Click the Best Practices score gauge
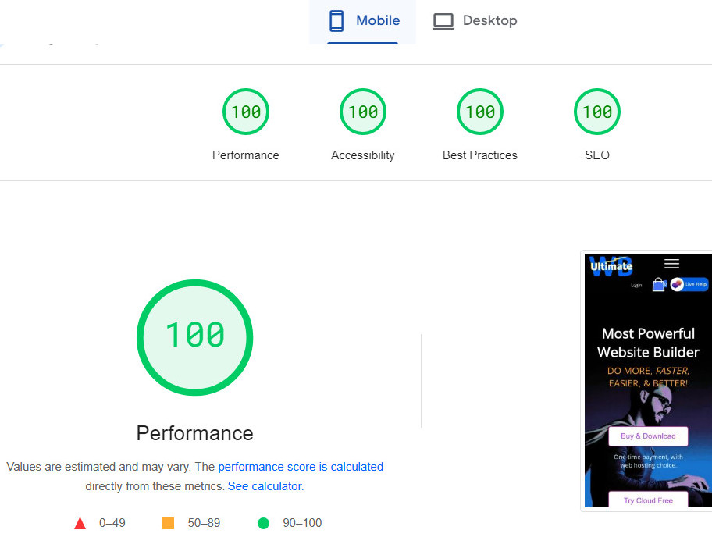The image size is (712, 537). (479, 112)
